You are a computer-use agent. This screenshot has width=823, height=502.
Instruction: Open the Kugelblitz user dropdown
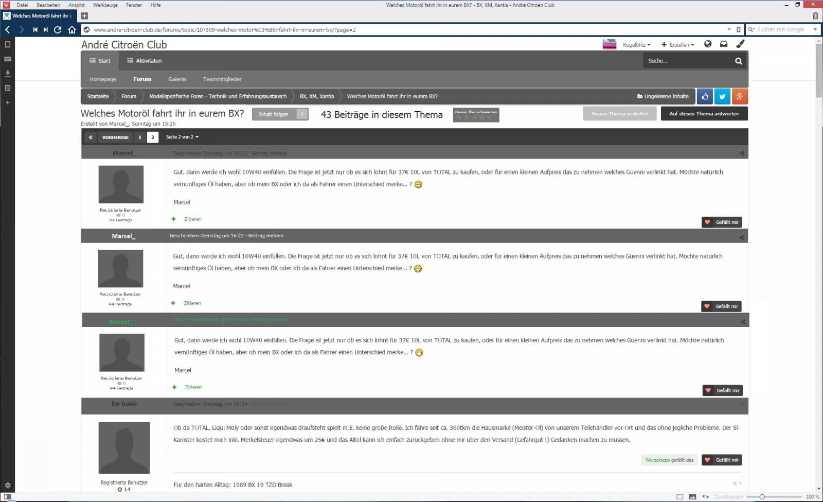tap(636, 45)
